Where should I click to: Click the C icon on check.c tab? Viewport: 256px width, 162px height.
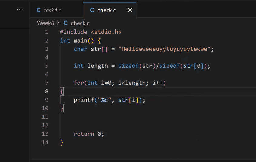tap(92, 10)
